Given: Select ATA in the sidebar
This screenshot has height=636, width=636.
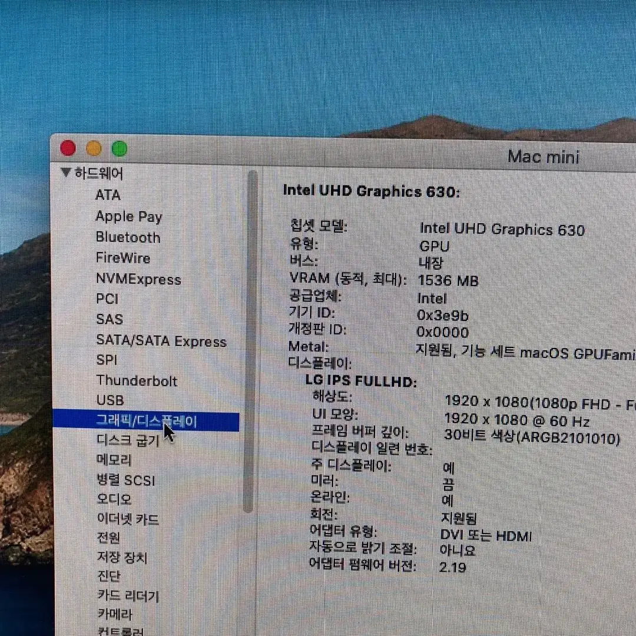Looking at the screenshot, I should coord(108,195).
